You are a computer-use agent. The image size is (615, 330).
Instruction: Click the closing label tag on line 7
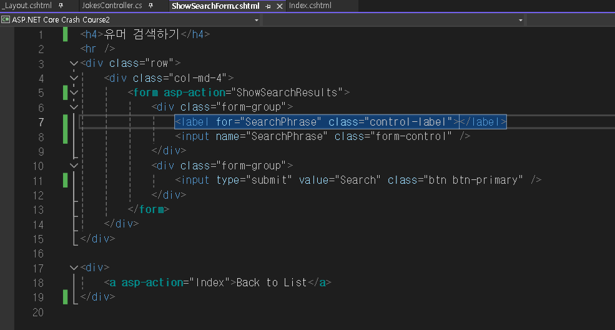coord(483,122)
